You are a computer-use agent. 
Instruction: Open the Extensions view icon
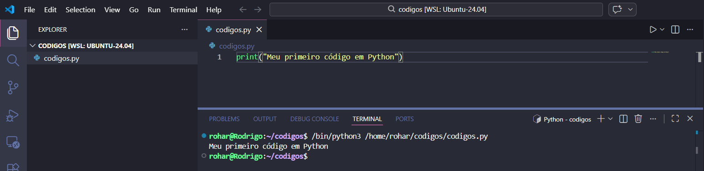(13, 167)
